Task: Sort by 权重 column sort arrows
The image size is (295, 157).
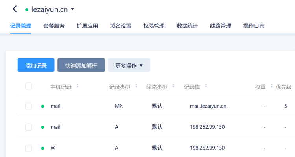Action: coord(271,86)
